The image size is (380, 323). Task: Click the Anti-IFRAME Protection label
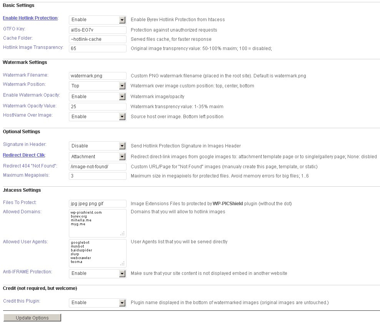(x=27, y=272)
